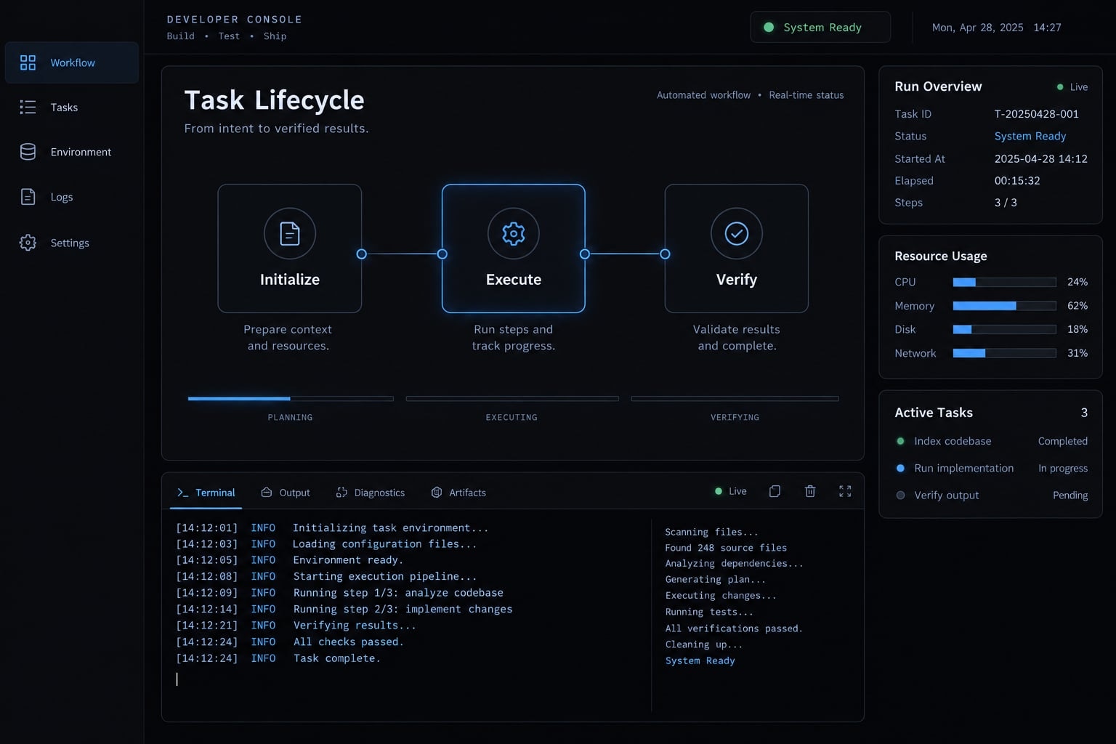The width and height of the screenshot is (1116, 744).
Task: Switch to the Terminal tab
Action: pos(206,493)
